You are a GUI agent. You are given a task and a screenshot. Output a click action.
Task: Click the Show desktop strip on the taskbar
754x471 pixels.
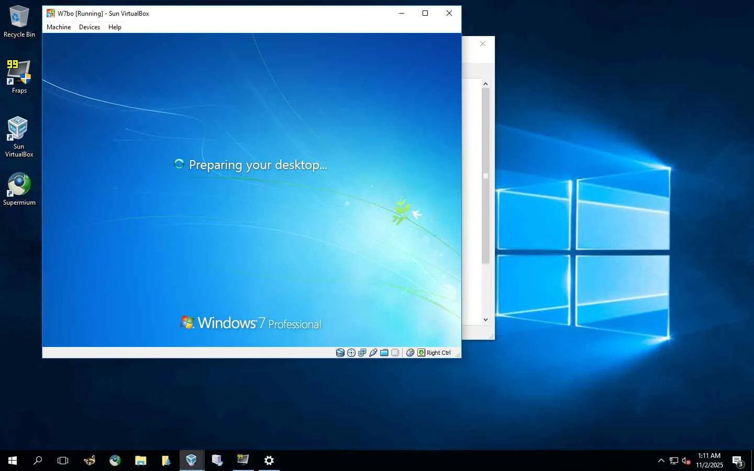(752, 461)
